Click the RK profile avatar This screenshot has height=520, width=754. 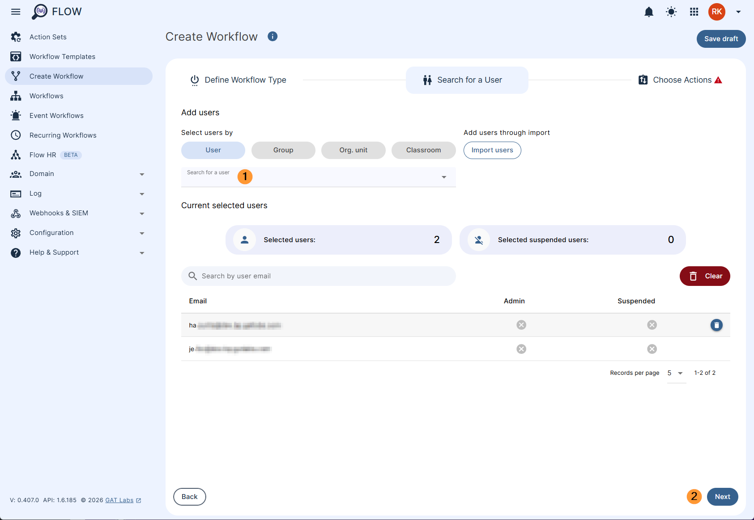[x=716, y=12]
